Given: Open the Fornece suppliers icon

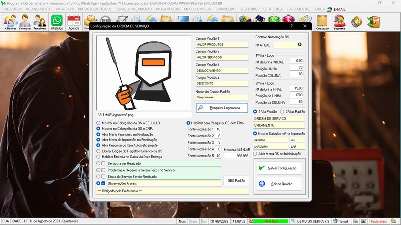Looking at the screenshot, I should (25, 22).
